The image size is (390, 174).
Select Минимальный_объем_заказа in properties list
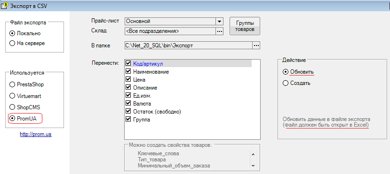[174, 166]
